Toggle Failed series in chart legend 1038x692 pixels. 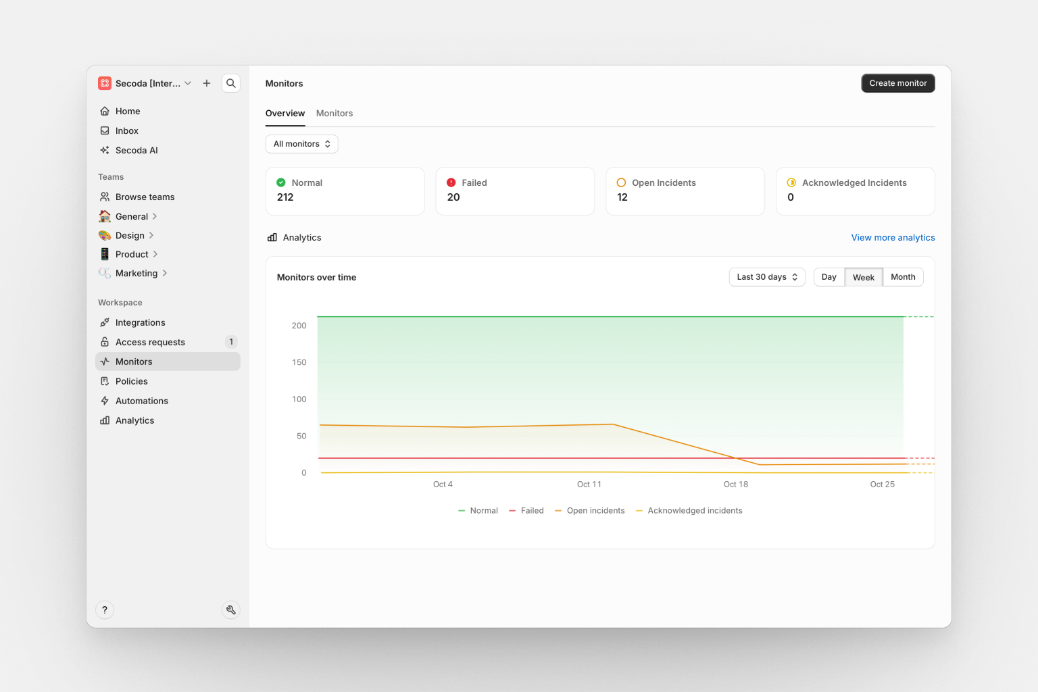click(x=526, y=511)
